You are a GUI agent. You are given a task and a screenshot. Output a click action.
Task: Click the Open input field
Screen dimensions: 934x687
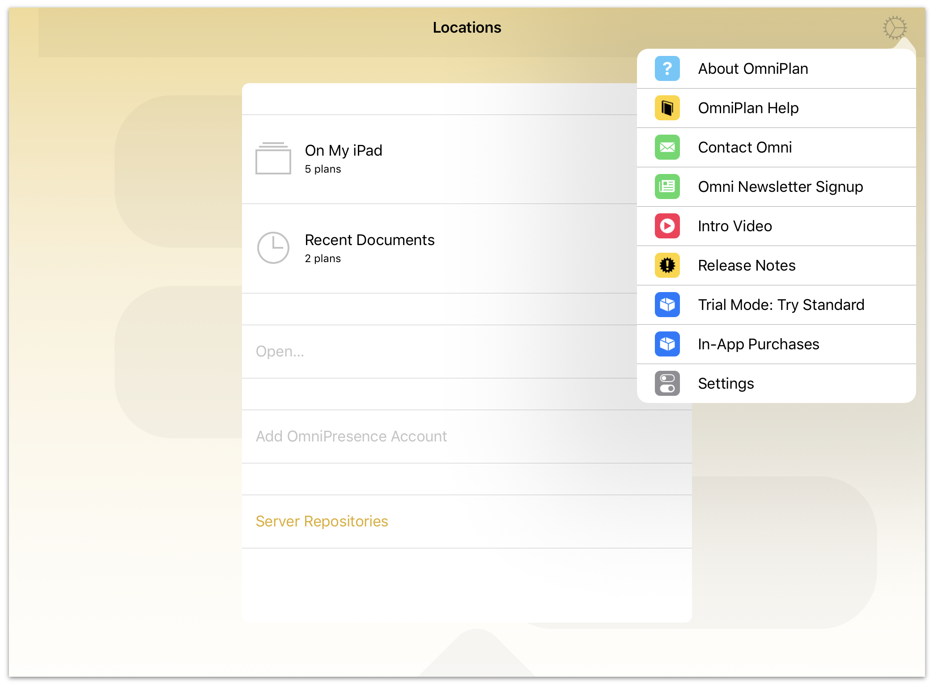click(x=467, y=351)
